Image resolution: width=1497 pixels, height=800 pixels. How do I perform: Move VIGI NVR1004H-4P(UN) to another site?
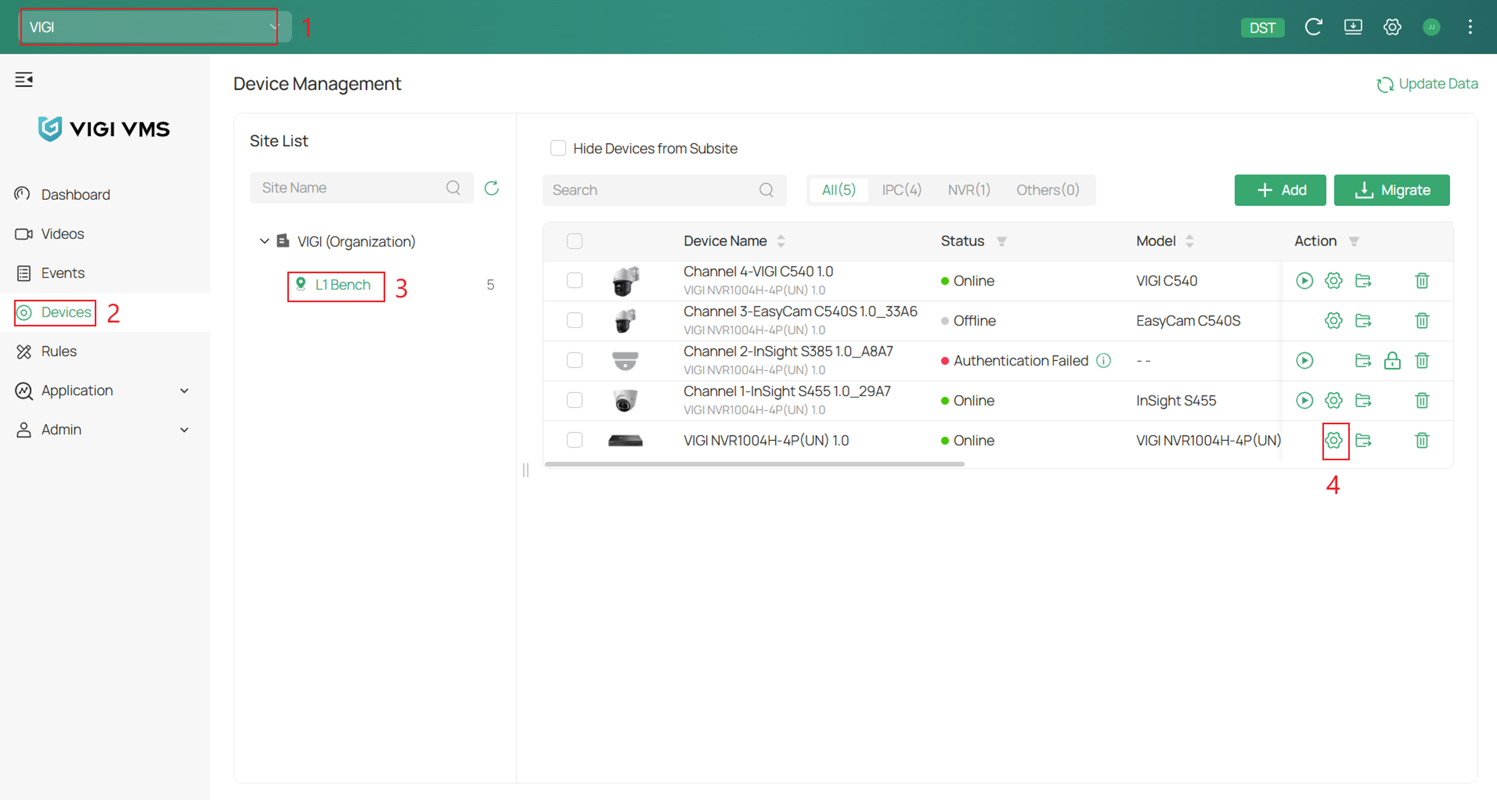pyautogui.click(x=1363, y=440)
